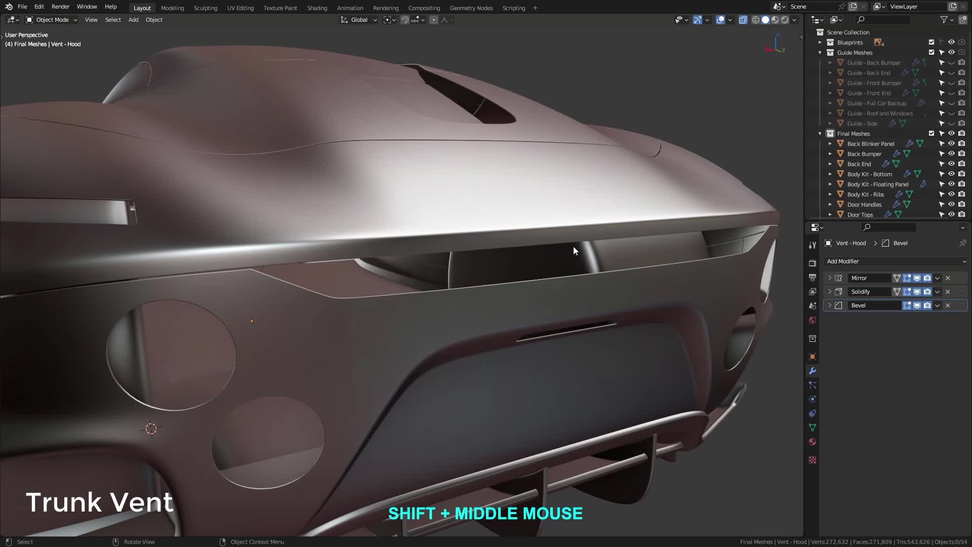Image resolution: width=972 pixels, height=547 pixels.
Task: Open the Material properties tab
Action: tap(813, 442)
